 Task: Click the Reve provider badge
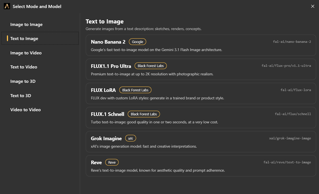(x=112, y=162)
